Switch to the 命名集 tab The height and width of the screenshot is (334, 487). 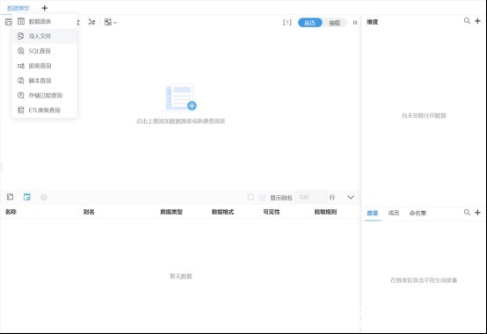pos(418,213)
